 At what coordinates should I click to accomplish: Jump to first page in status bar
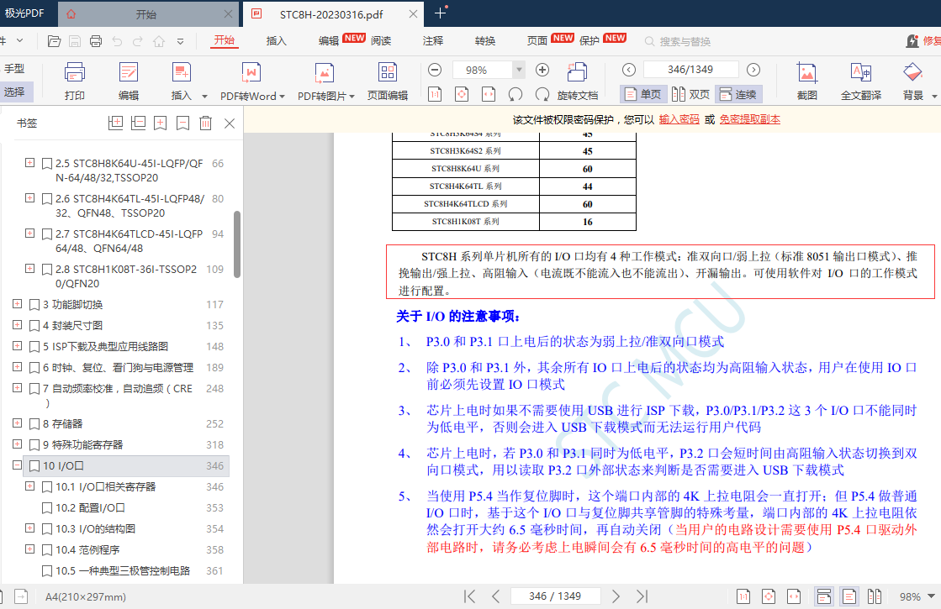[x=470, y=596]
